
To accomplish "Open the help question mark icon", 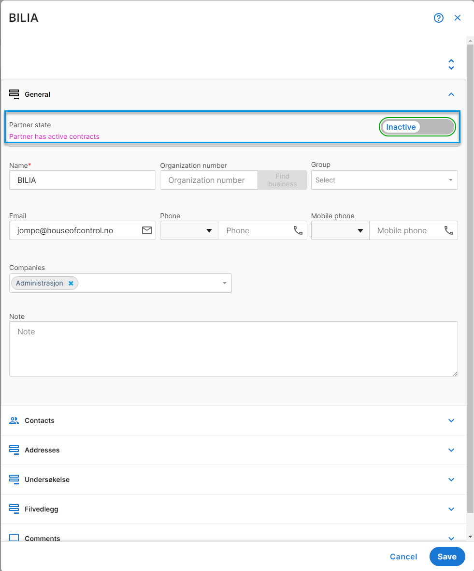I will tap(438, 18).
